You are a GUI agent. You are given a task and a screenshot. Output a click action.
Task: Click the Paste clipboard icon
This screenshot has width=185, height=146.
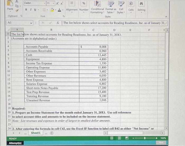(x=10, y=3)
